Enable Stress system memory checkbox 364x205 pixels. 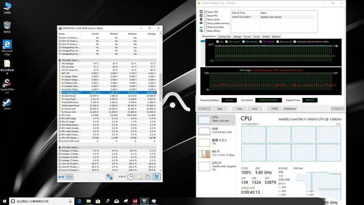(x=205, y=23)
